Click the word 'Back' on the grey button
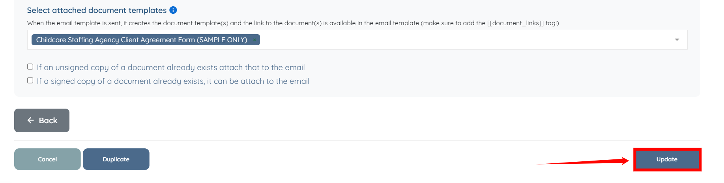Image resolution: width=724 pixels, height=183 pixels. pyautogui.click(x=48, y=120)
